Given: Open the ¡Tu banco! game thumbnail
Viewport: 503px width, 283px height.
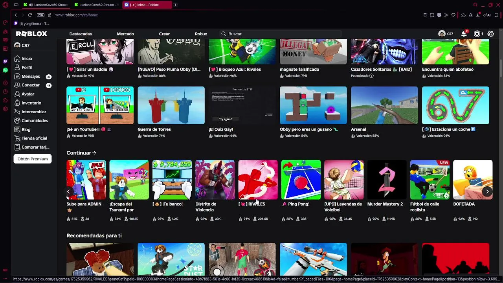Looking at the screenshot, I should (172, 180).
